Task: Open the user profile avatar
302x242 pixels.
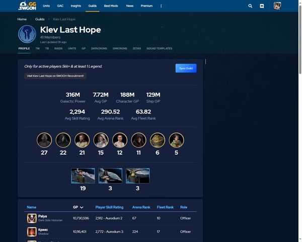Action: pos(277,6)
